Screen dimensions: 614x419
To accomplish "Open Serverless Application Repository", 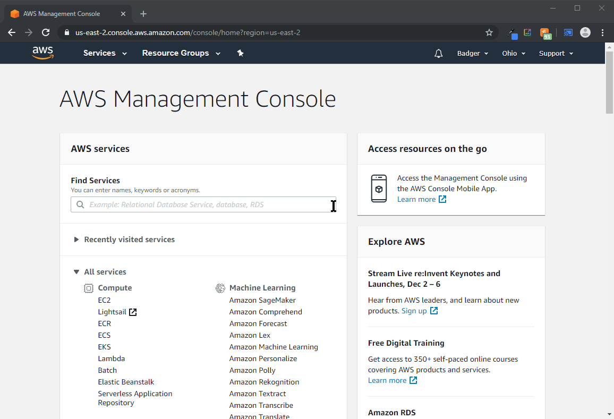I will tap(135, 398).
